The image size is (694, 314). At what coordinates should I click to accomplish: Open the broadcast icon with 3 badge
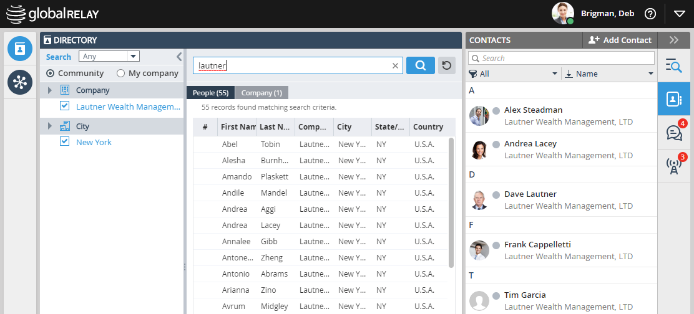[x=675, y=166]
